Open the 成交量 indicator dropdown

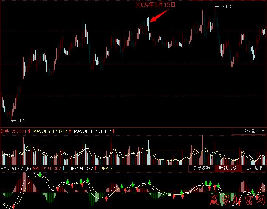tap(249, 131)
